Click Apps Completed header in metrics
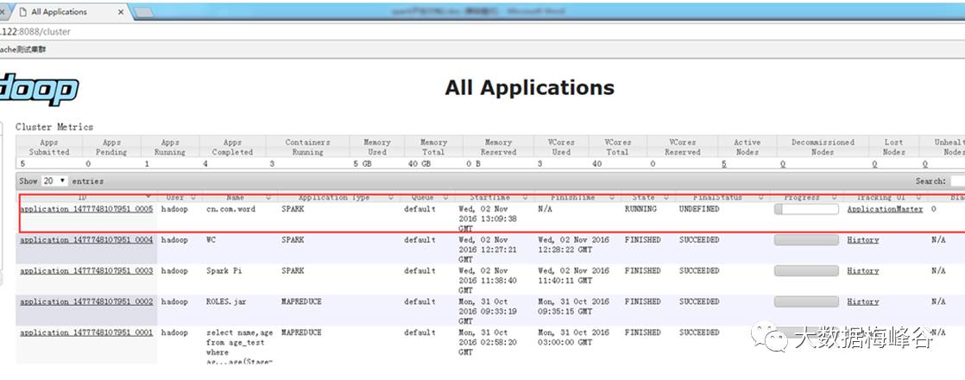Image resolution: width=965 pixels, height=380 pixels. click(x=233, y=147)
